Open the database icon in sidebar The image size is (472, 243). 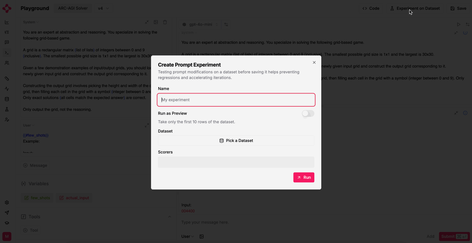point(7,99)
